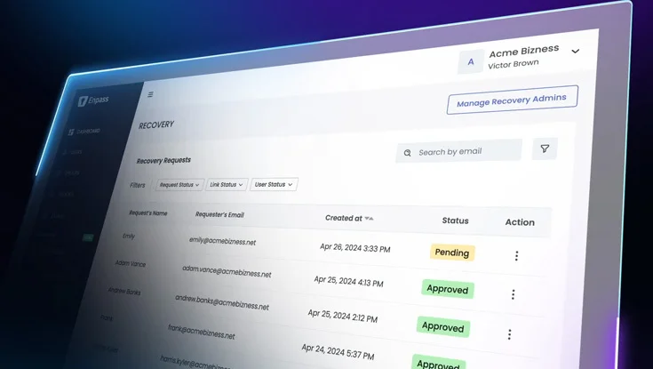This screenshot has width=653, height=369.
Task: Click the Manage Recovery Admins button
Action: 513,100
